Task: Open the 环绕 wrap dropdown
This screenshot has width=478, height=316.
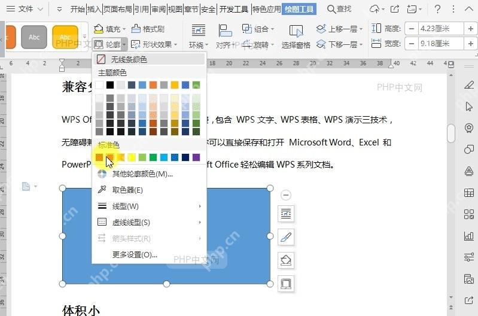Action: point(198,45)
